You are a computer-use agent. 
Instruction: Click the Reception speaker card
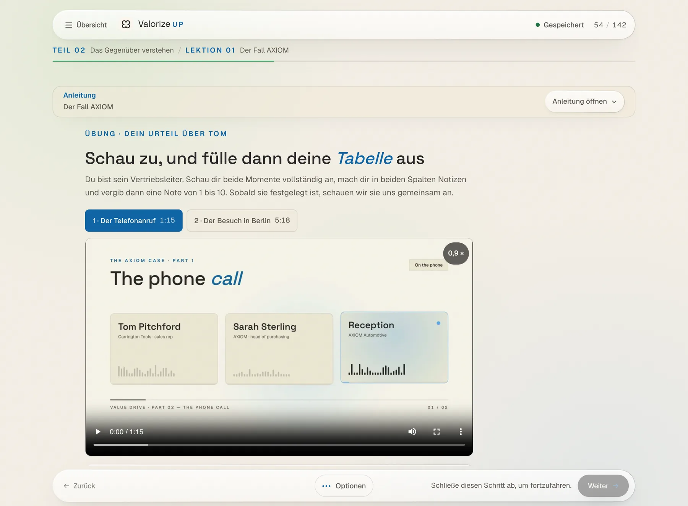point(394,347)
